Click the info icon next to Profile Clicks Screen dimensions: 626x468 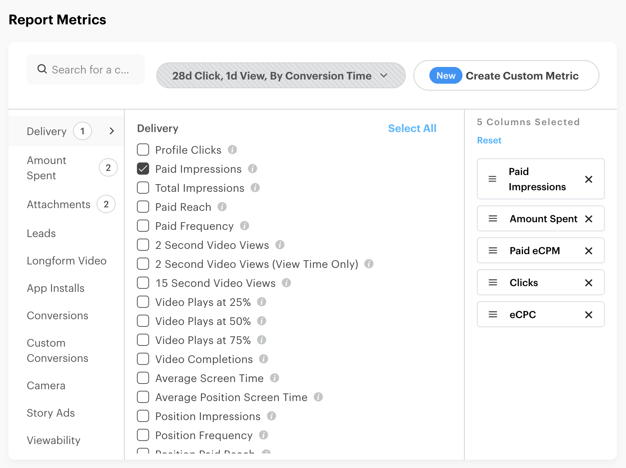pyautogui.click(x=233, y=150)
